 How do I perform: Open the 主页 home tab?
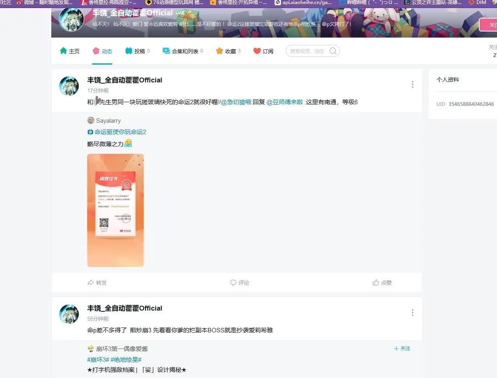70,51
